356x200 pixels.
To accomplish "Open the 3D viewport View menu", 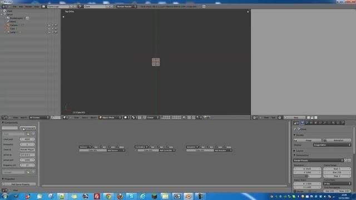I will coord(76,117).
